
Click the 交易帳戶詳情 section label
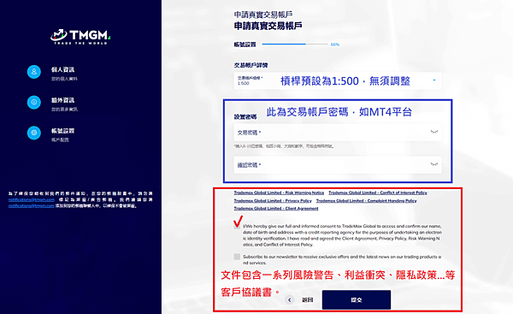[x=251, y=65]
